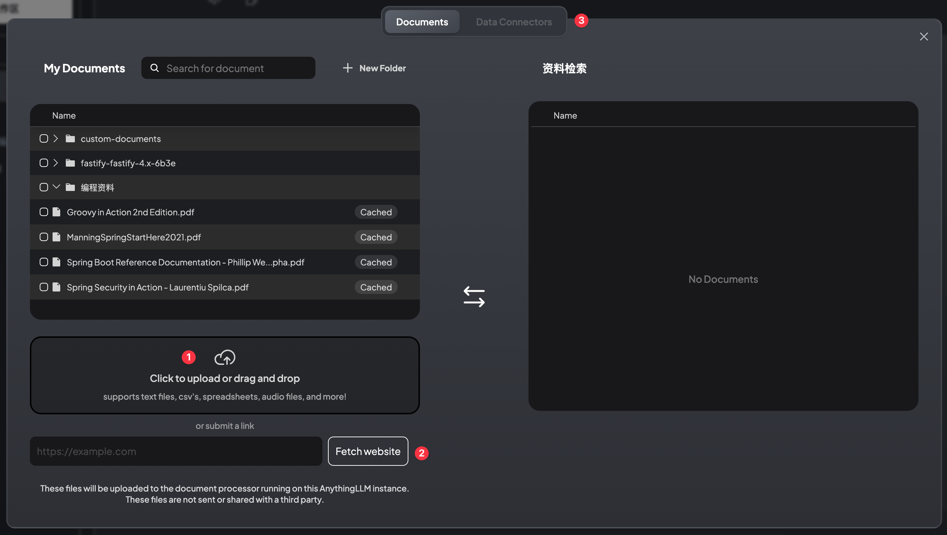Collapse the 编程资料 folder chevron
Screen dimensions: 947x535
tap(56, 187)
